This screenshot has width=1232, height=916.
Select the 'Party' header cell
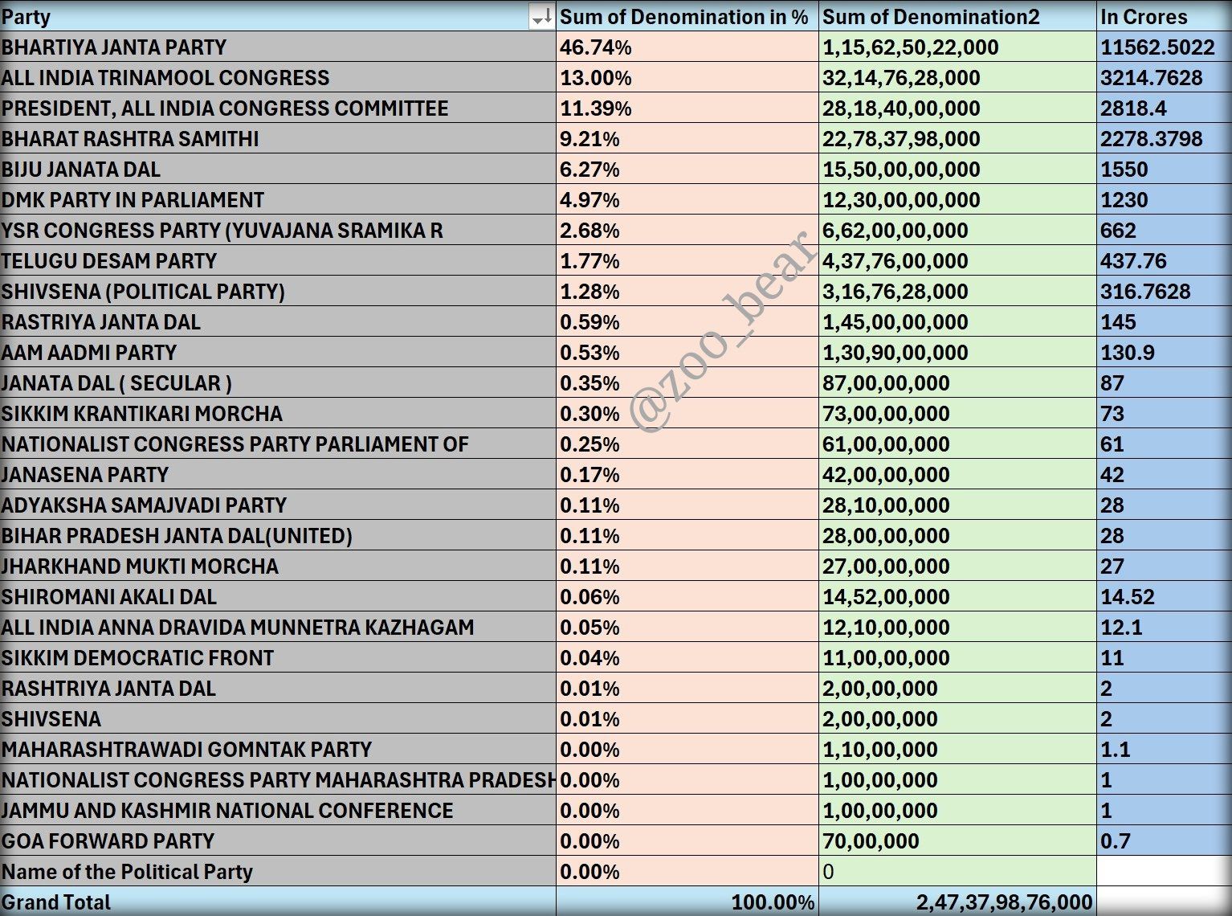pos(278,16)
